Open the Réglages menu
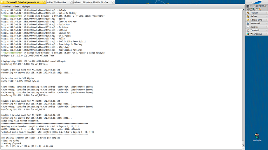Image resolution: width=268 pixels, height=150 pixels. point(26,7)
